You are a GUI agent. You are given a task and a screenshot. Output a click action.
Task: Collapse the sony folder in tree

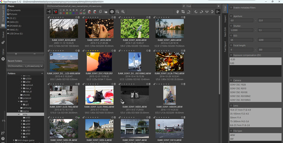coord(19,114)
